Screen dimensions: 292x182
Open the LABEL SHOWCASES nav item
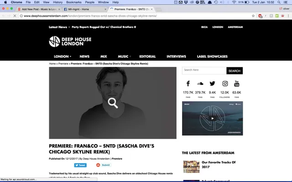(x=212, y=56)
